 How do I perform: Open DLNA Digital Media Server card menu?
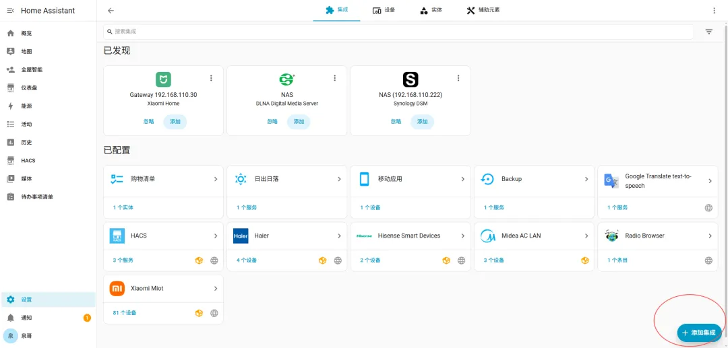pyautogui.click(x=335, y=78)
